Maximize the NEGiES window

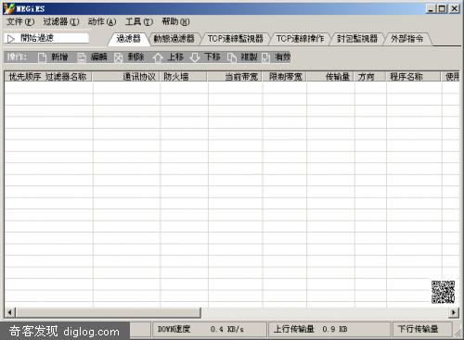coord(442,8)
